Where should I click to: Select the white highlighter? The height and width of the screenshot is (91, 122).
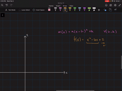[x=94, y=9]
